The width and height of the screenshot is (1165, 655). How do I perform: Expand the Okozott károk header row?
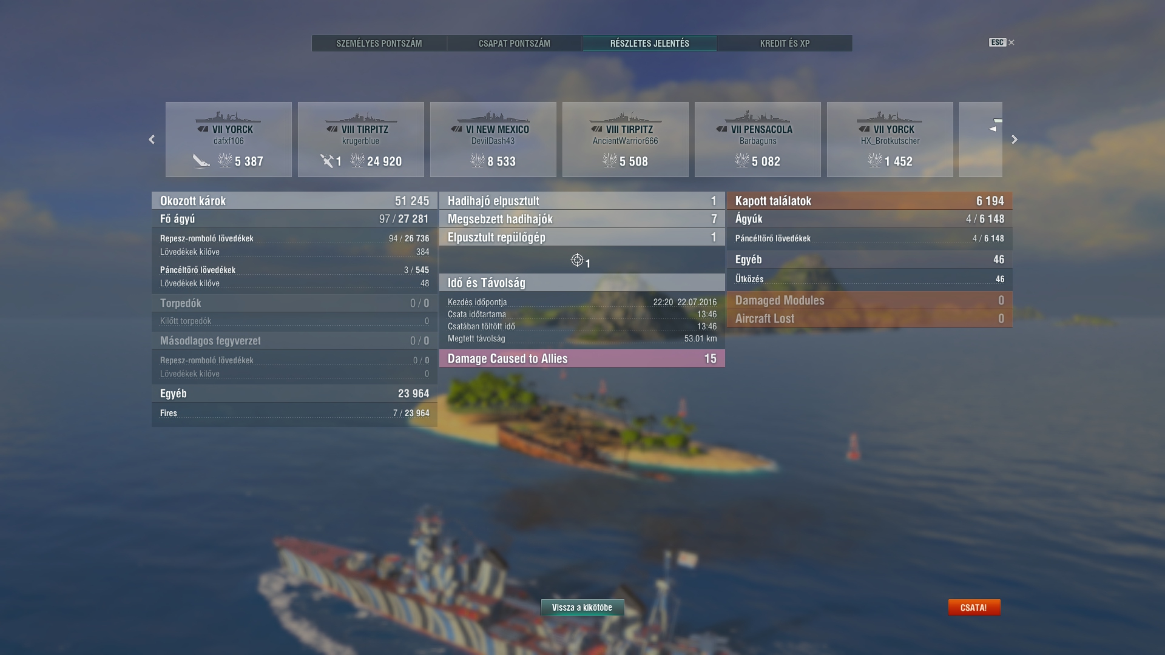(x=294, y=201)
